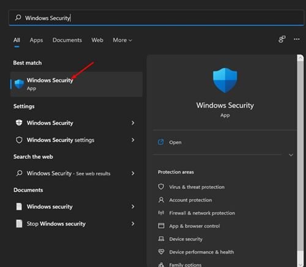Click the quartered shield icon under Settings
The image size is (306, 267).
[x=19, y=123]
